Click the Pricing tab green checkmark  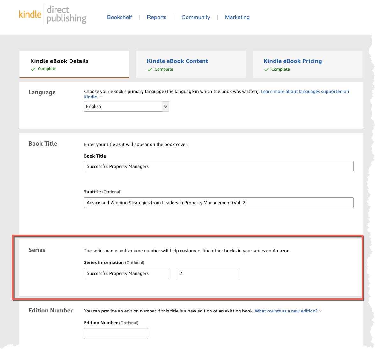click(x=267, y=69)
